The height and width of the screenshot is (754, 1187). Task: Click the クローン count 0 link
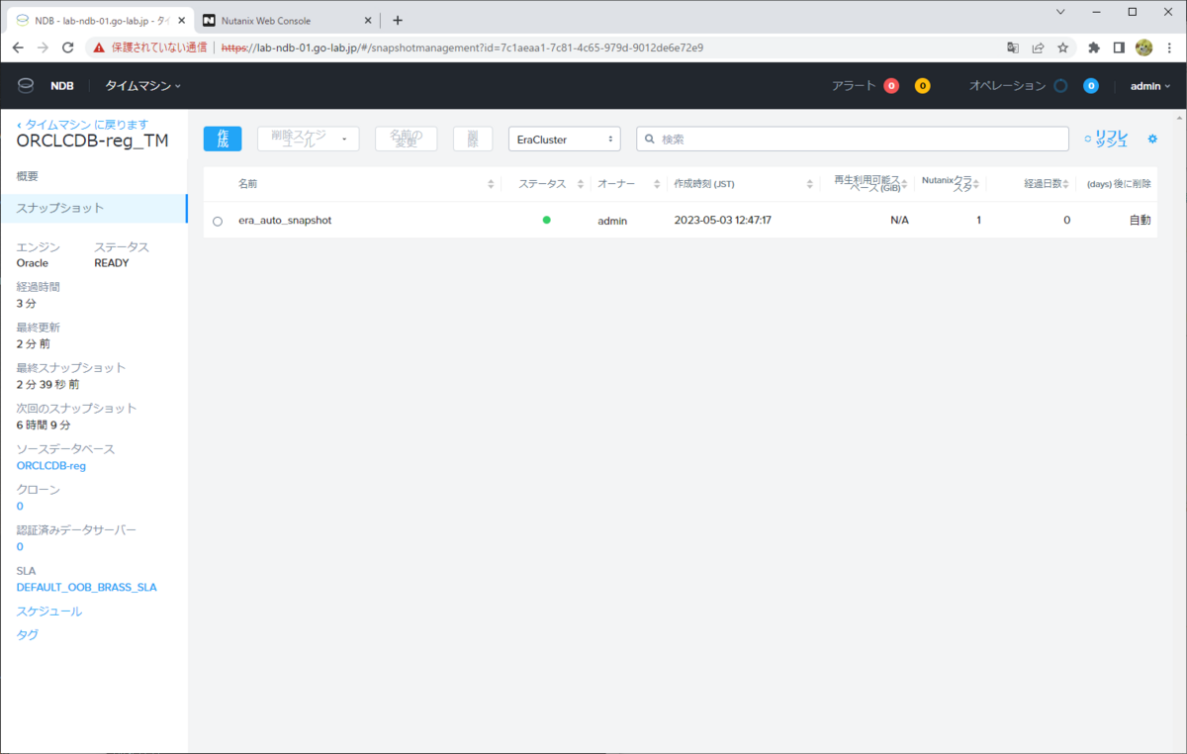coord(20,506)
